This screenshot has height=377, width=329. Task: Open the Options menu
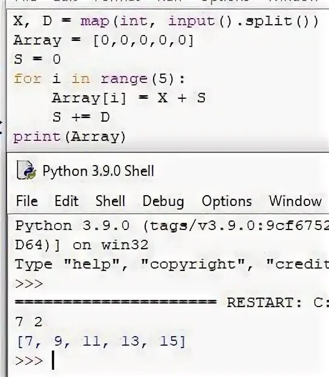227,202
